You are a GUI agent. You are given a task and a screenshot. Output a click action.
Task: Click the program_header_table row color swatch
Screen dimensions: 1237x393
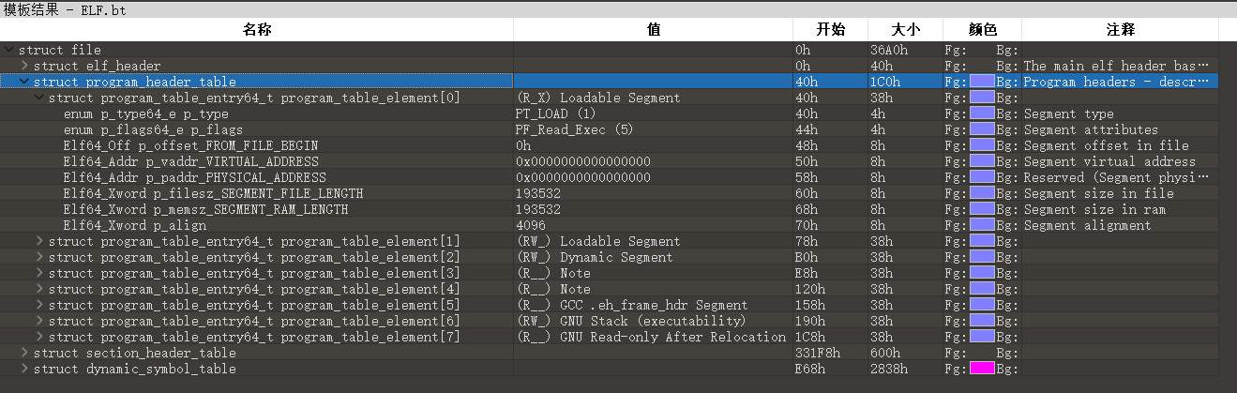coord(982,82)
